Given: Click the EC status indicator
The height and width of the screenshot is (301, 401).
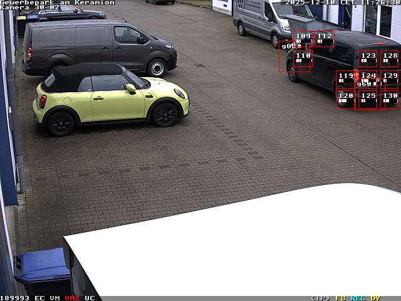Looking at the screenshot, I should click(x=39, y=298).
